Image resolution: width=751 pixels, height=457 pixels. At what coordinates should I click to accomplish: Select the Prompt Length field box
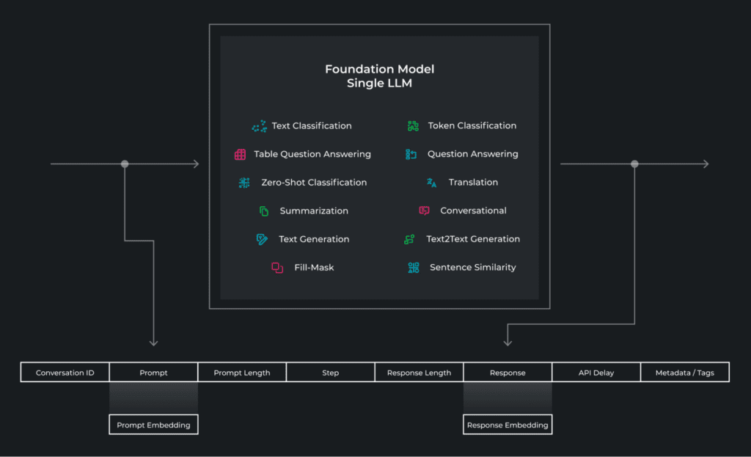point(242,372)
